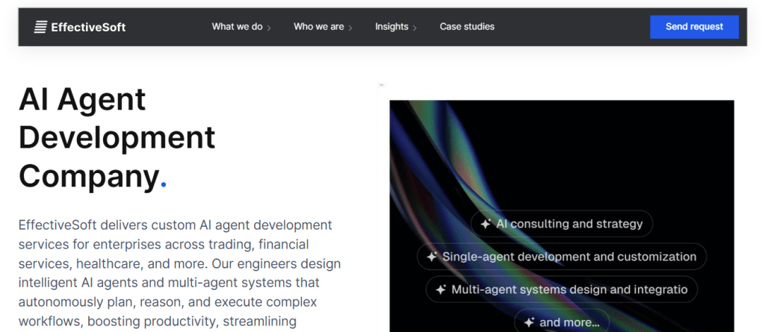This screenshot has height=332, width=765.
Task: Open the Insights menu item
Action: pos(391,27)
